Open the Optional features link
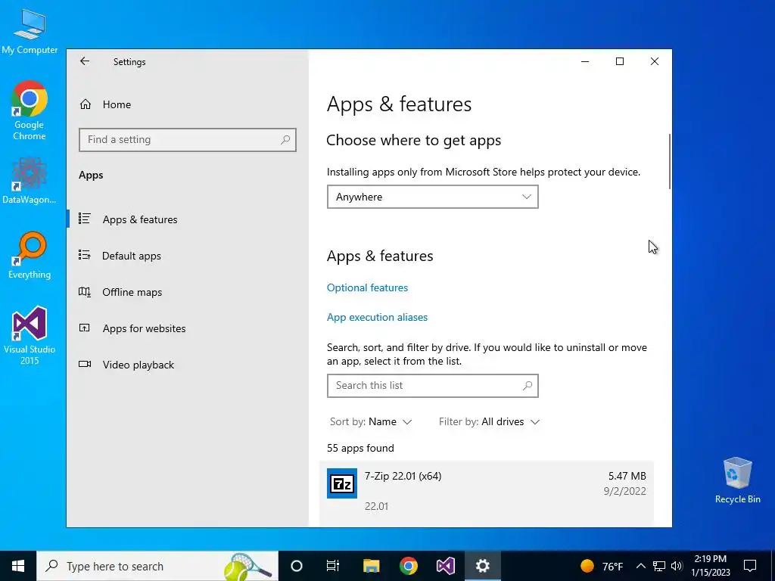This screenshot has width=775, height=581. (367, 287)
